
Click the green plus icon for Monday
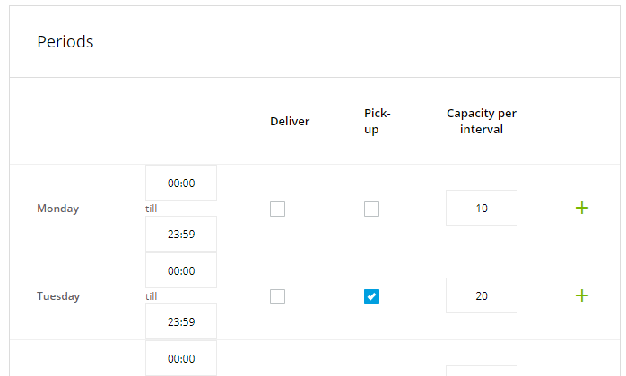click(581, 208)
